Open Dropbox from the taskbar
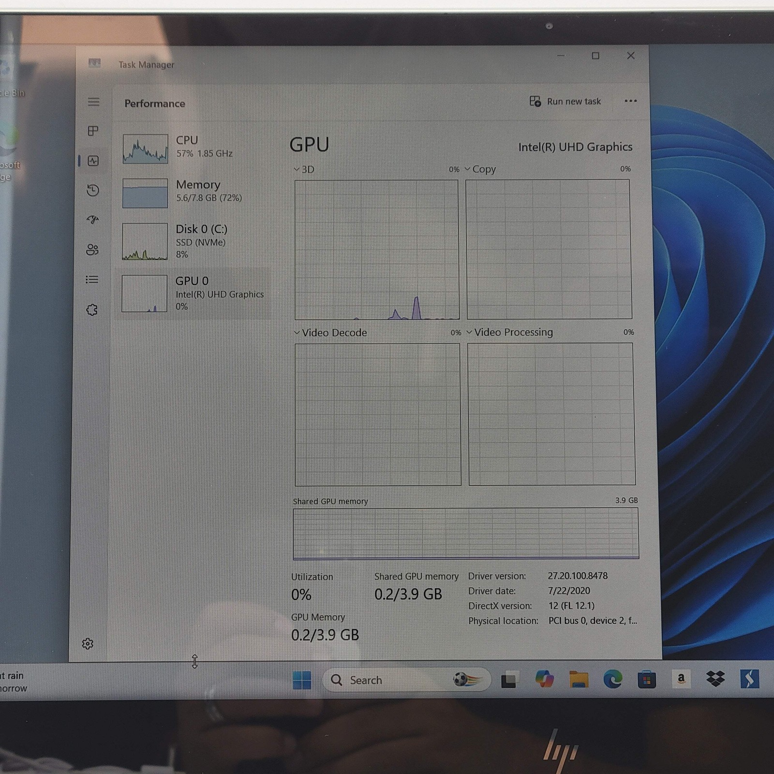Viewport: 774px width, 774px height. pyautogui.click(x=715, y=679)
